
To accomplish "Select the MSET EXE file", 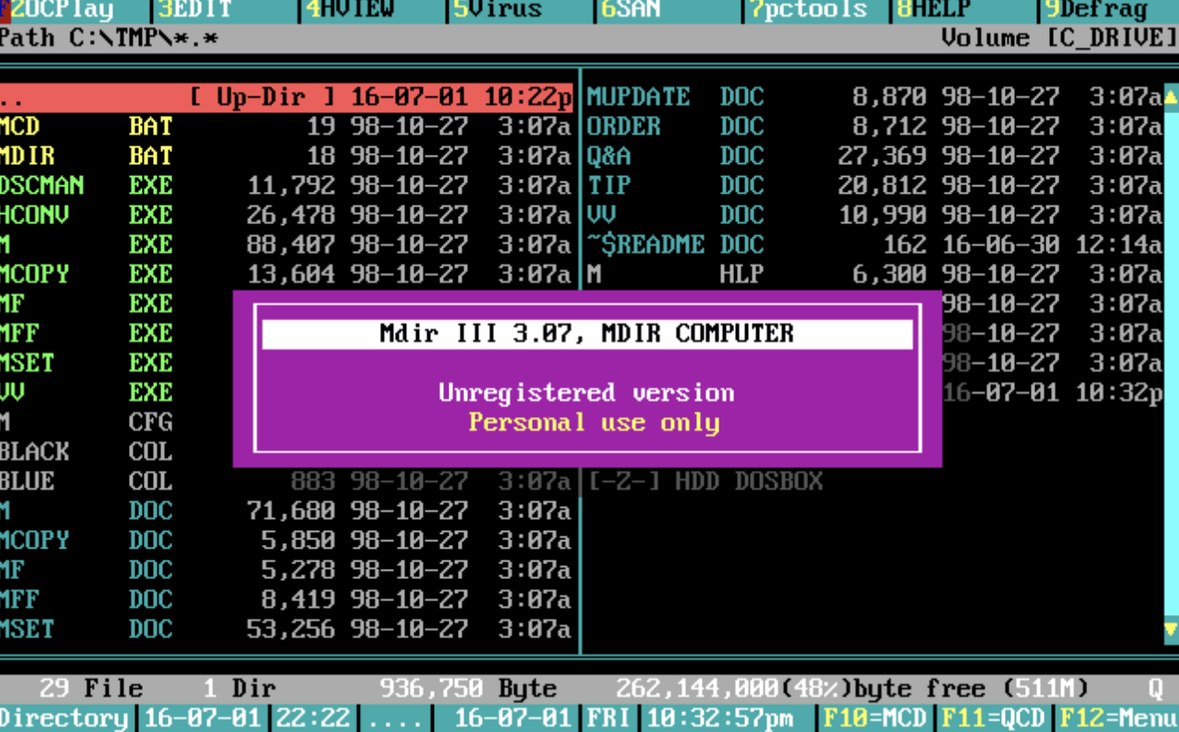I will tap(116, 364).
